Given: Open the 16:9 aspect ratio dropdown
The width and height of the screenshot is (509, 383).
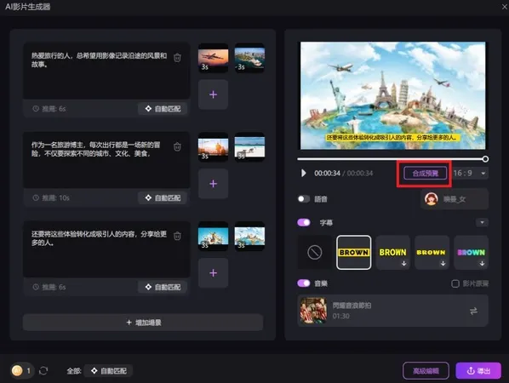Looking at the screenshot, I should coord(471,173).
